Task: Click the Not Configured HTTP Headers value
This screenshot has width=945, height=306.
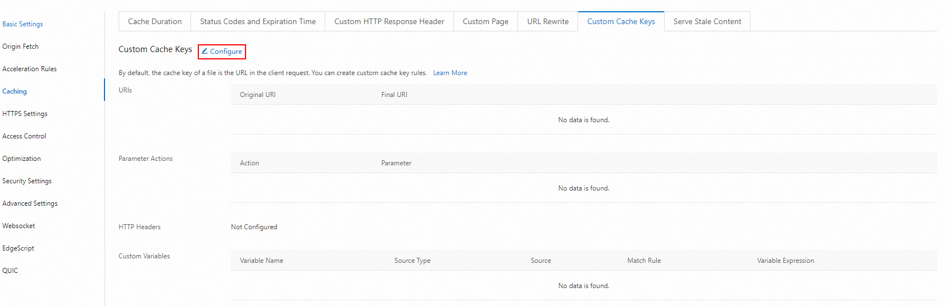Action: coord(254,227)
